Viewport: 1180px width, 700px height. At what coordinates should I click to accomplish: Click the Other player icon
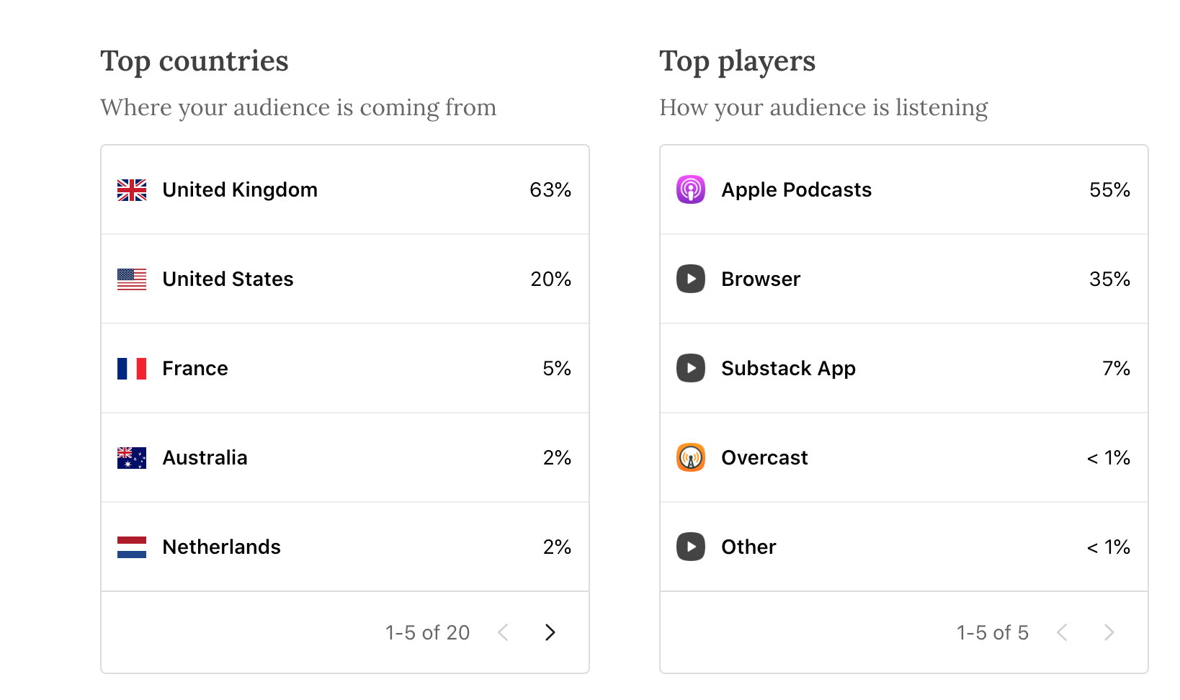coord(690,547)
